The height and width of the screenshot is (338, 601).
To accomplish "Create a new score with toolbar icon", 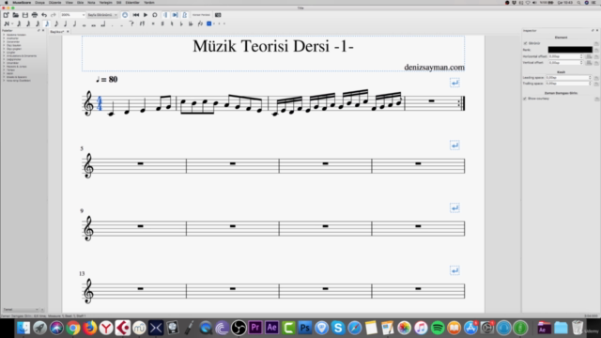I will [7, 15].
